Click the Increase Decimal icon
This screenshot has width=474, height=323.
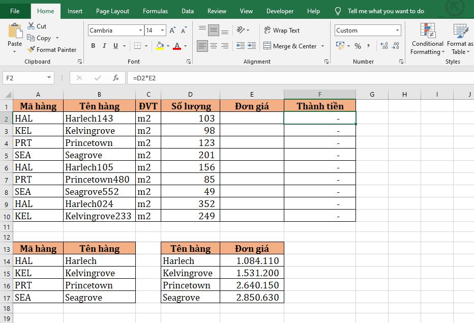tap(384, 46)
